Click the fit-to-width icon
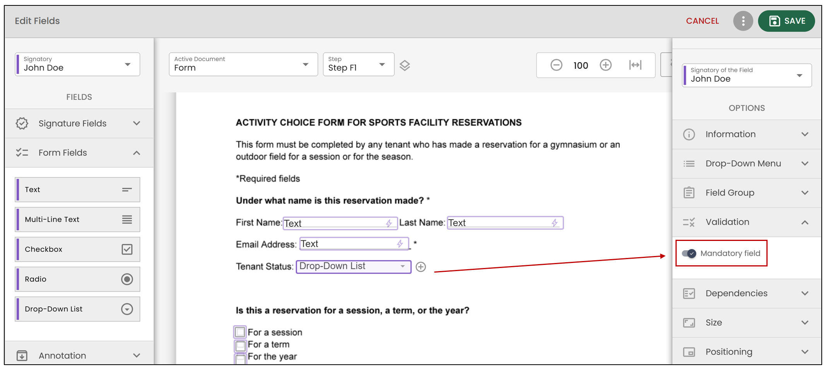Viewport: 826px width, 367px height. [635, 65]
